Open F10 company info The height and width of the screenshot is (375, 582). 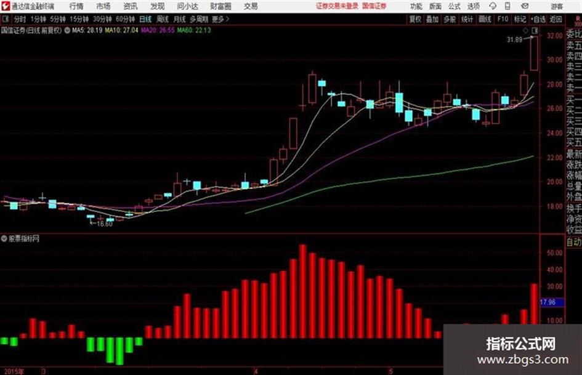[x=503, y=19]
